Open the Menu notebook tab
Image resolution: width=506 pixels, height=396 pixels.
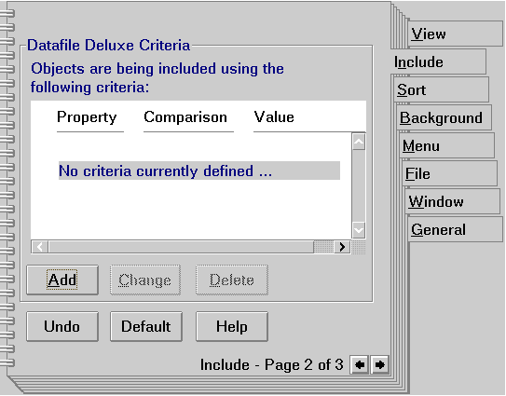coord(446,146)
